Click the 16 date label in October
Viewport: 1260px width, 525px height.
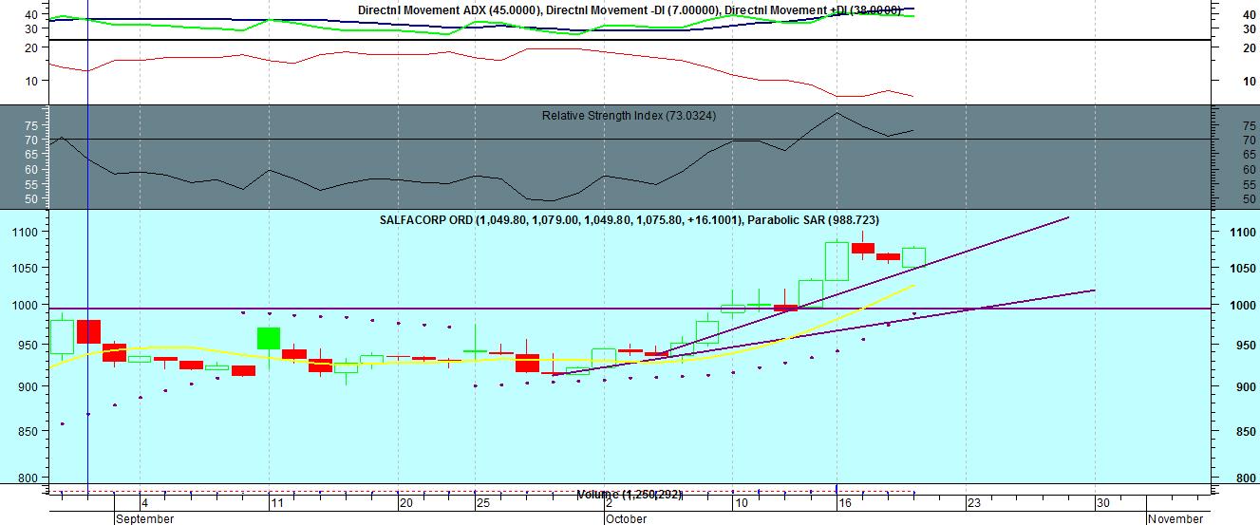(x=843, y=503)
